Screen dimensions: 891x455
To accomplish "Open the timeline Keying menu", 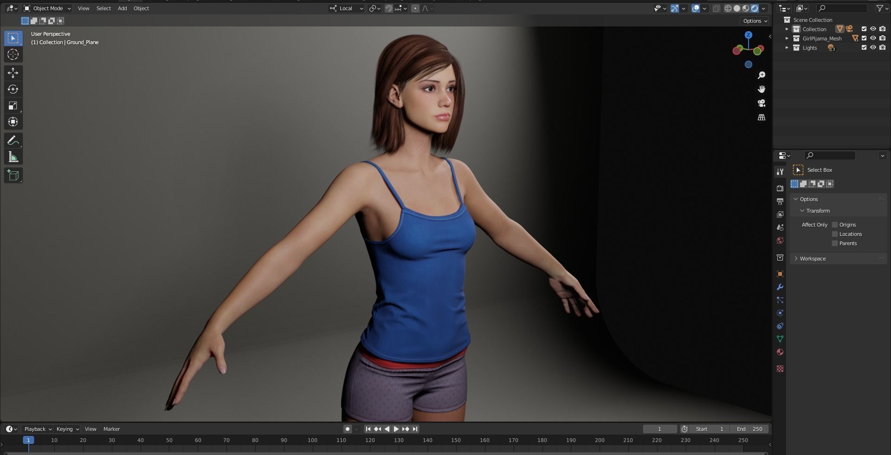I will [67, 429].
